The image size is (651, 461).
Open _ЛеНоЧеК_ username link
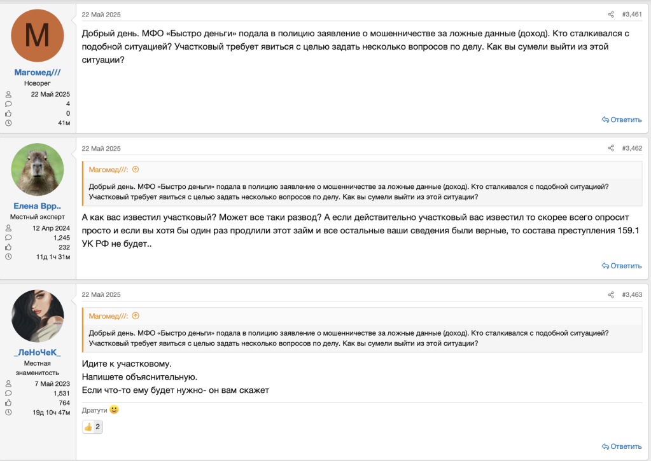click(x=38, y=352)
